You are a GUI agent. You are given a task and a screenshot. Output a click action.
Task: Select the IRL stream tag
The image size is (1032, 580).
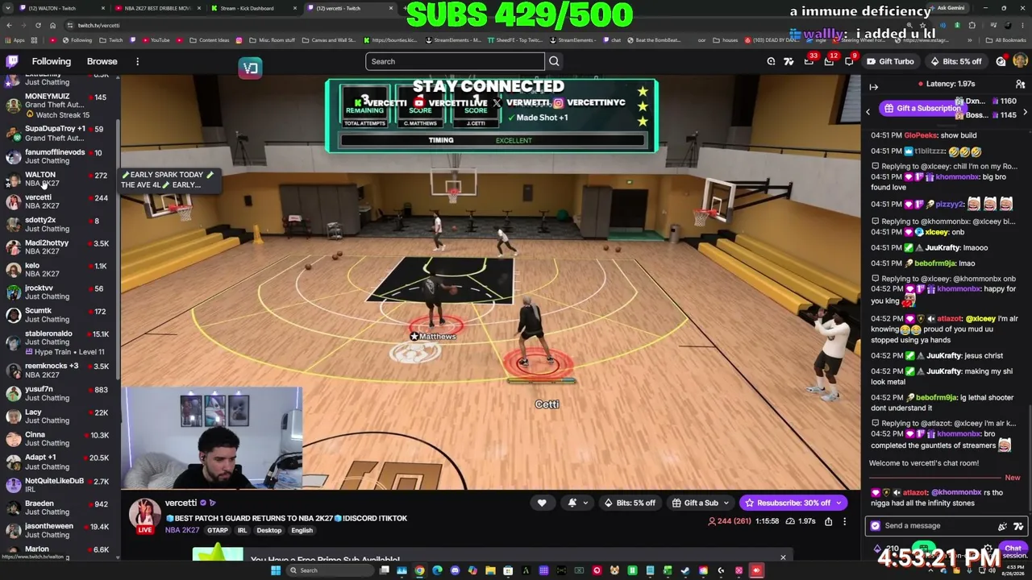(242, 531)
